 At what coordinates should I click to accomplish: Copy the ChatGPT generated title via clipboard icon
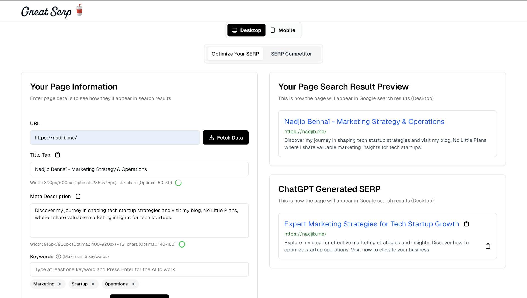[x=466, y=224]
